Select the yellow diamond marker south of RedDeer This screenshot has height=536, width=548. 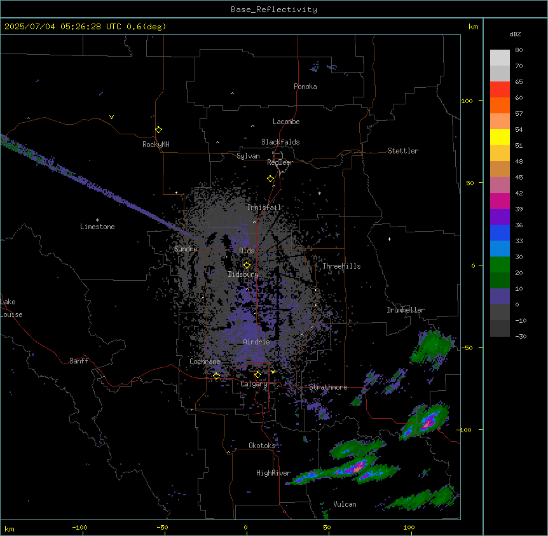(x=271, y=179)
